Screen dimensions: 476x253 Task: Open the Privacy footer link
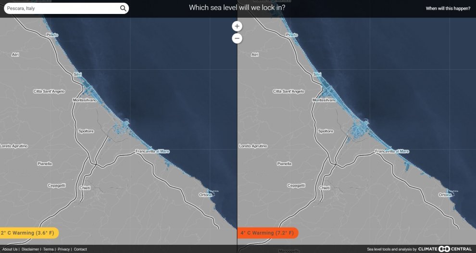coord(63,249)
